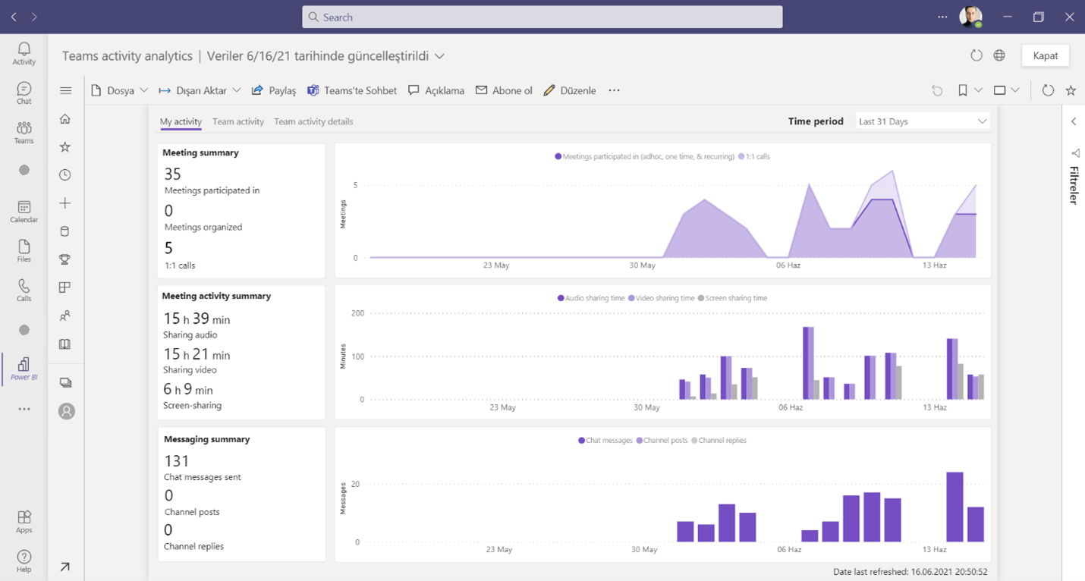Open Teams section in sidebar

(24, 133)
